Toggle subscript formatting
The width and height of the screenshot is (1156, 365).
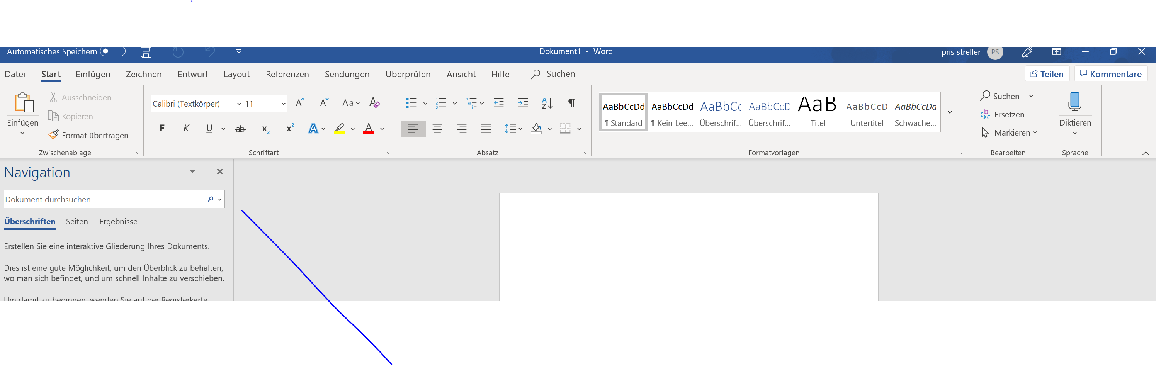[x=266, y=129]
